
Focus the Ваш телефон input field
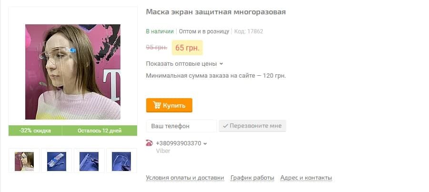click(x=181, y=126)
